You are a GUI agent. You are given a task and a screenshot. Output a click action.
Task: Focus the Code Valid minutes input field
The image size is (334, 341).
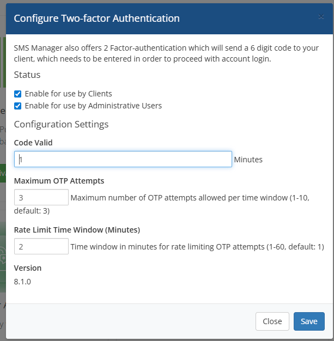[x=123, y=159]
